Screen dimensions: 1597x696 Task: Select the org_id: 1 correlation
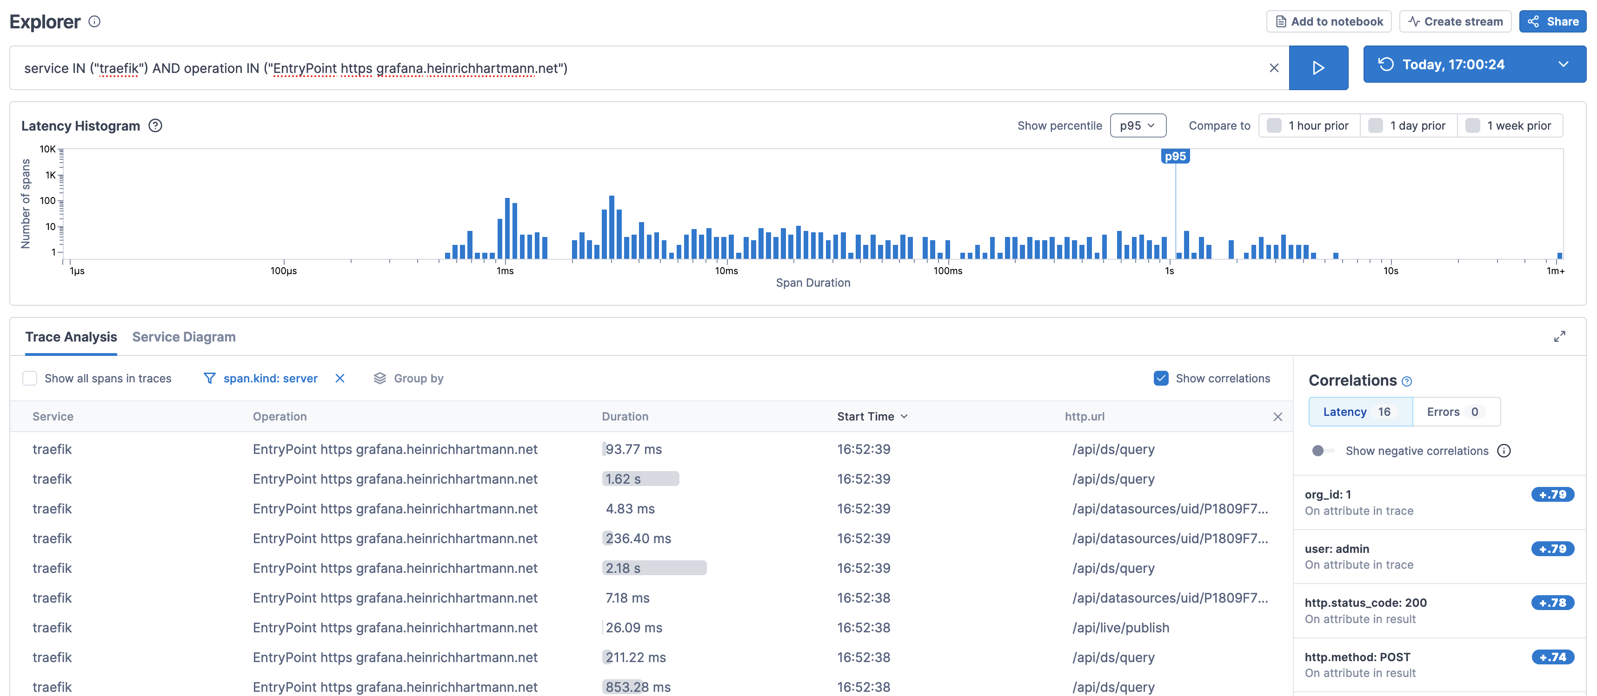[x=1439, y=502]
